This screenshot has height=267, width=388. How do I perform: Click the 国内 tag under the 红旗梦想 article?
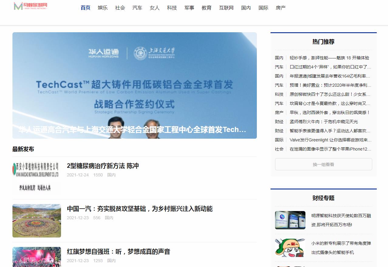point(111,261)
